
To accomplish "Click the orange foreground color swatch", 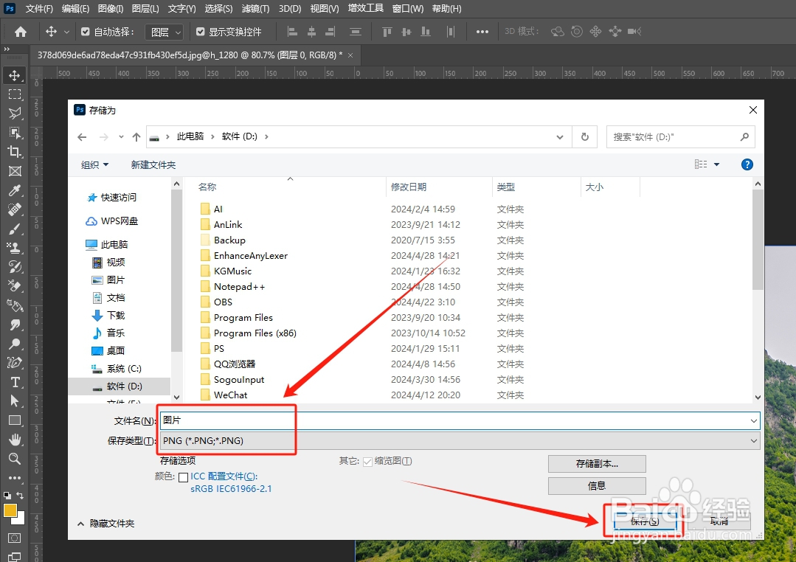I will click(10, 510).
